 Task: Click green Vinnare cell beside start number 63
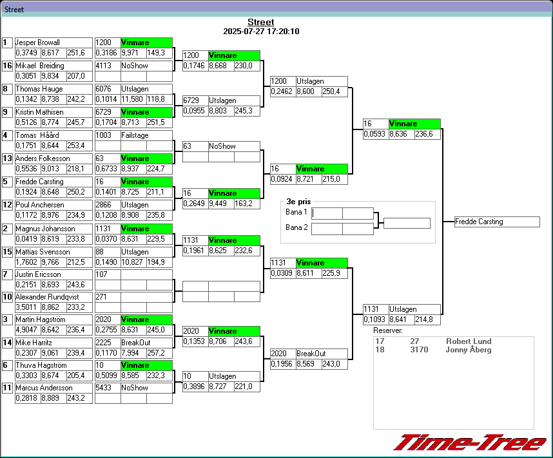pos(146,158)
